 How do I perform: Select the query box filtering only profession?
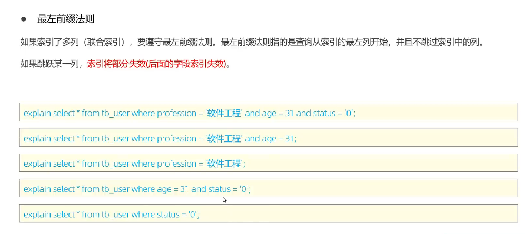269,164
